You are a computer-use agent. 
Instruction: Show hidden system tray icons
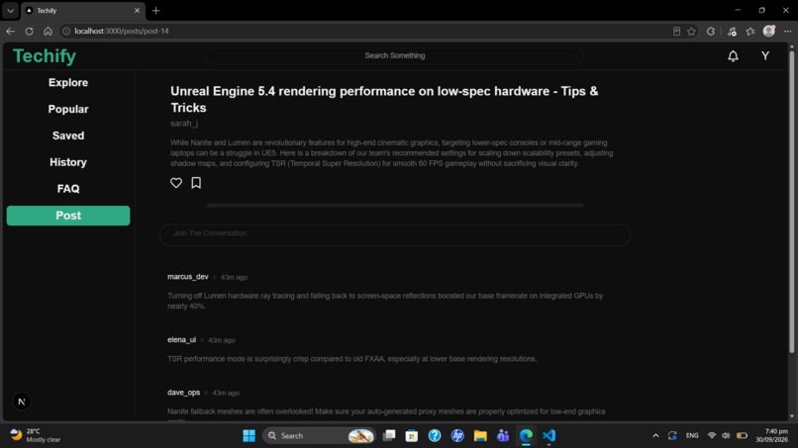pyautogui.click(x=655, y=436)
